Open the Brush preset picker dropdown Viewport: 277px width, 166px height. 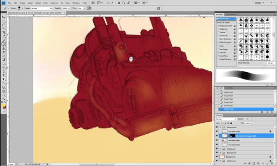[x=22, y=8]
